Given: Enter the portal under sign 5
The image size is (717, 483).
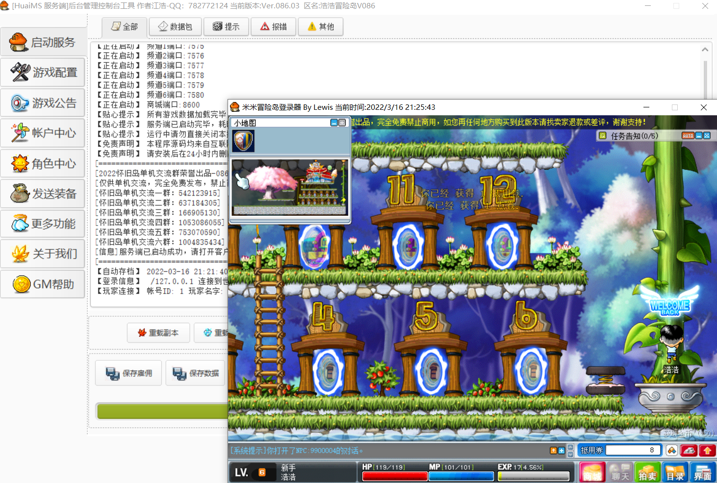Looking at the screenshot, I should tap(431, 371).
